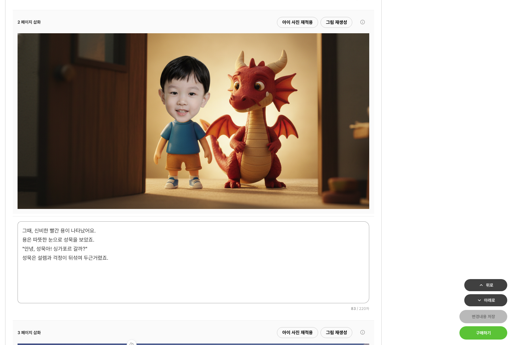
Task: Click inside the page 2 story text box
Action: (193, 281)
